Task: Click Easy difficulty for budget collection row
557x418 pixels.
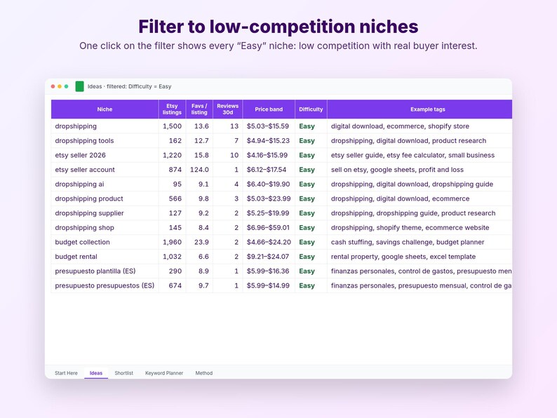Action: (311, 242)
